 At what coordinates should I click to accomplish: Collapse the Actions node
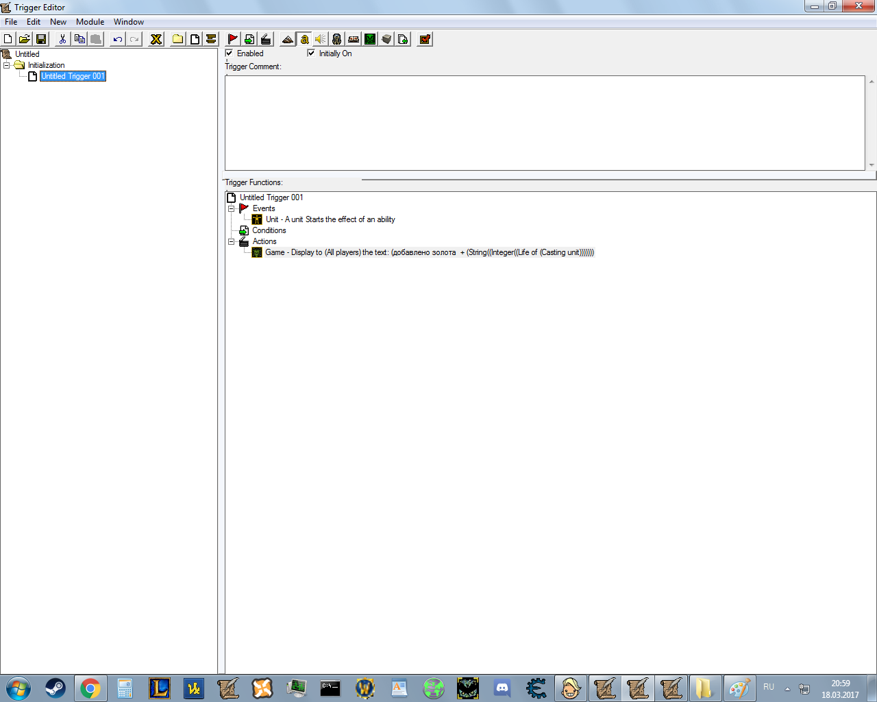click(x=231, y=241)
